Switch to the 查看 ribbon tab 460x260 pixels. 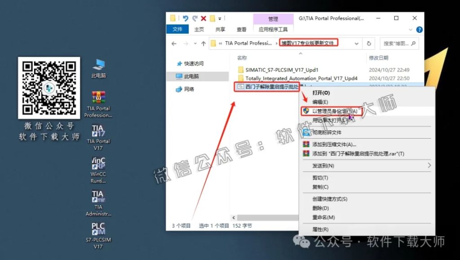(241, 29)
